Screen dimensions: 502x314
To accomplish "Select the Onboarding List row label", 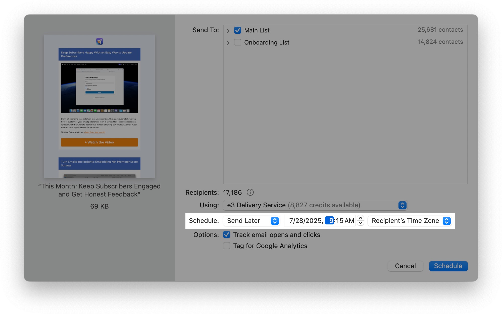I will (x=267, y=43).
